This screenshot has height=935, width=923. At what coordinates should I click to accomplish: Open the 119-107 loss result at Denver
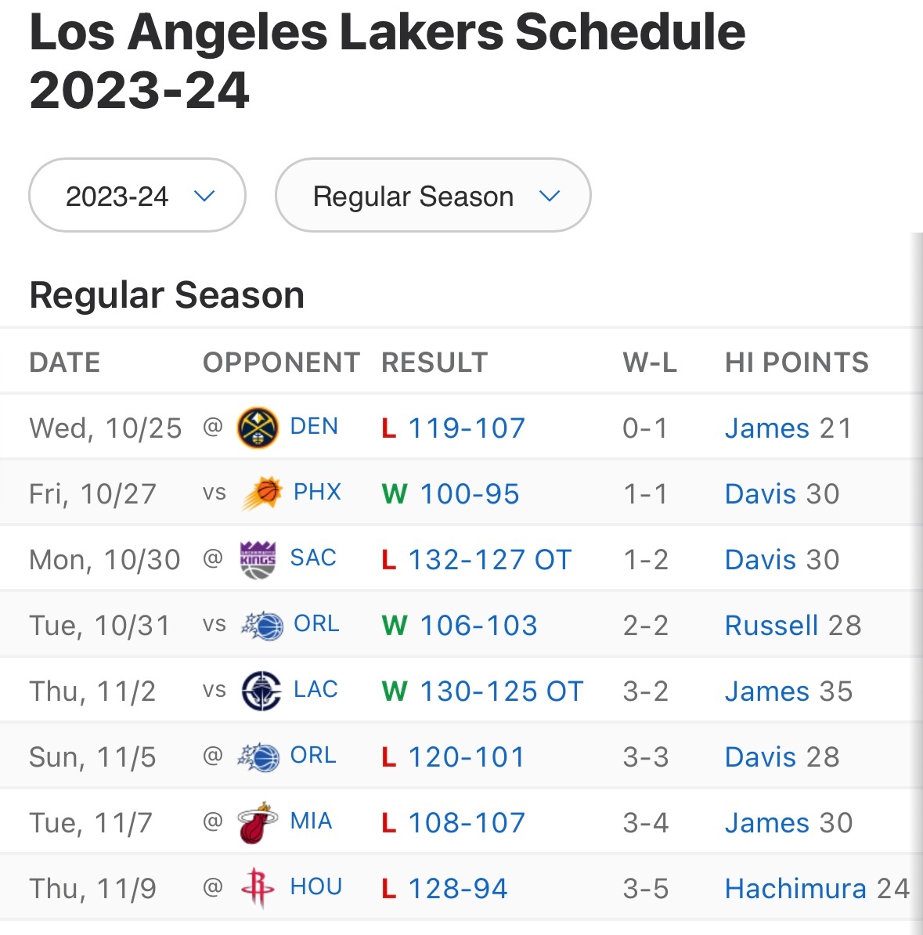[466, 428]
